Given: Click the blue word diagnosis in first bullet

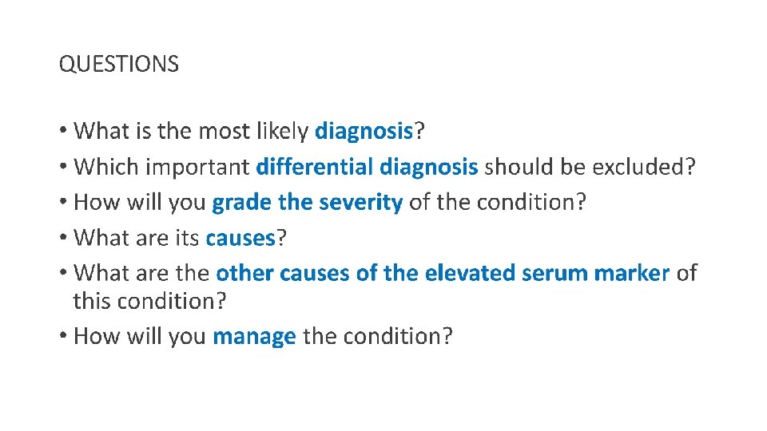Looking at the screenshot, I should 364,132.
